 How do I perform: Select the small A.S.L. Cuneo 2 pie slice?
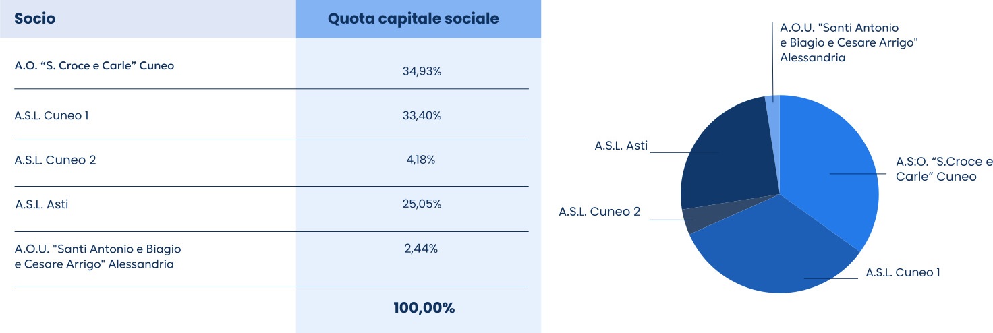click(x=689, y=220)
